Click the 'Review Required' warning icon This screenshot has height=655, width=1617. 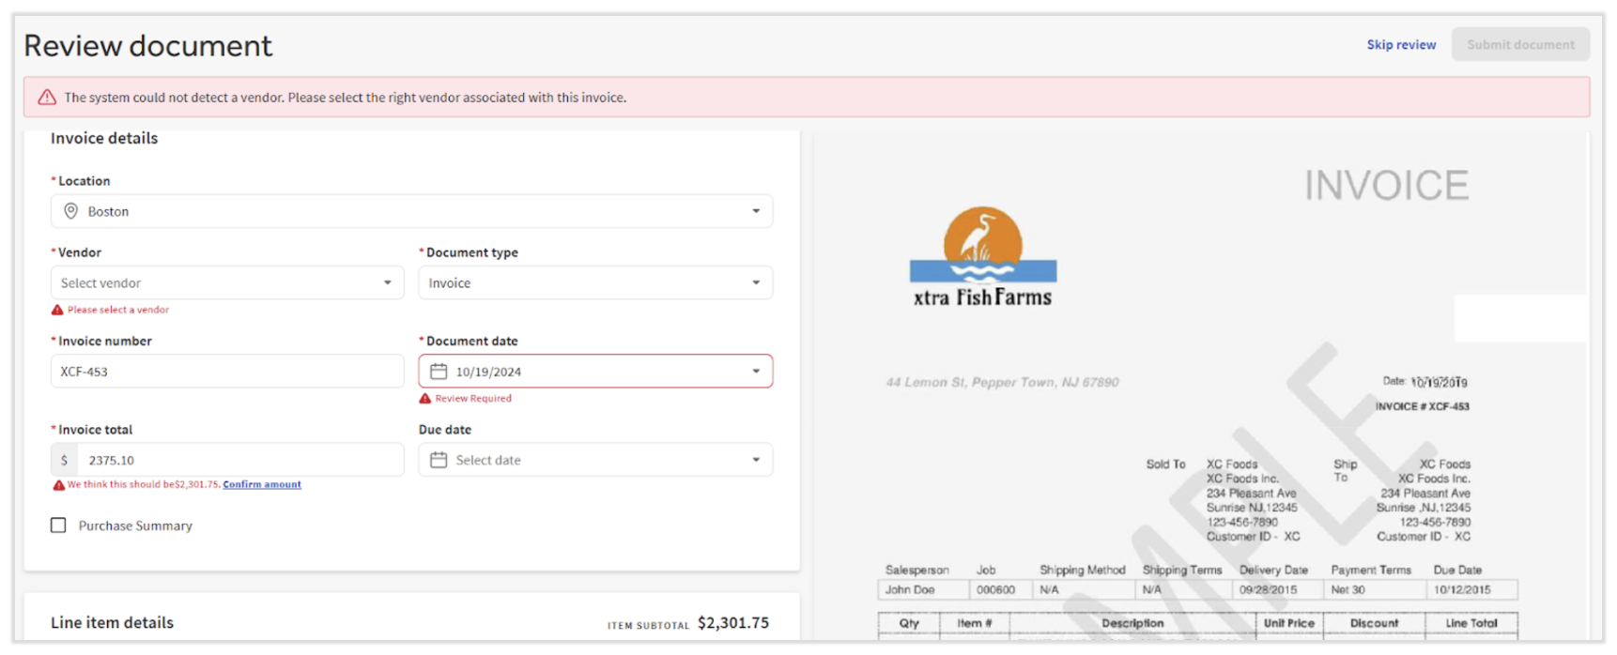click(x=425, y=399)
